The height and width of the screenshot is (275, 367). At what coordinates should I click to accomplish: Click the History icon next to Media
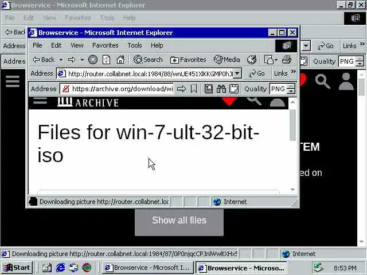pos(252,60)
